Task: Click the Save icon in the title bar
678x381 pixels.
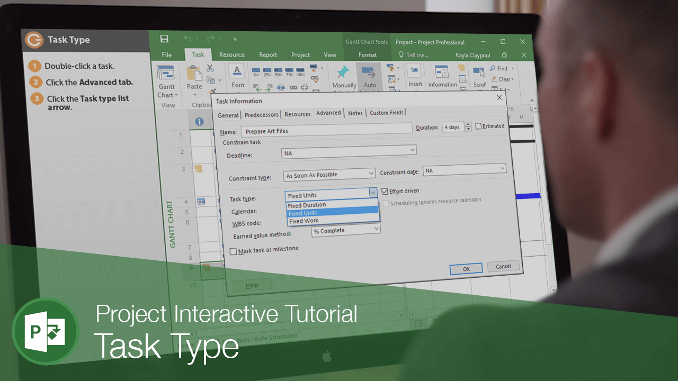Action: pos(164,39)
